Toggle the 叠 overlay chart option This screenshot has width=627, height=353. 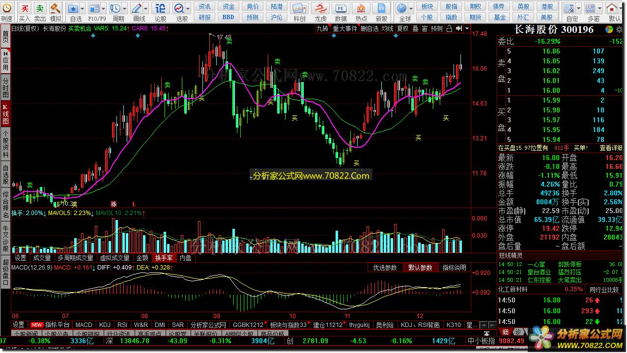pos(415,28)
